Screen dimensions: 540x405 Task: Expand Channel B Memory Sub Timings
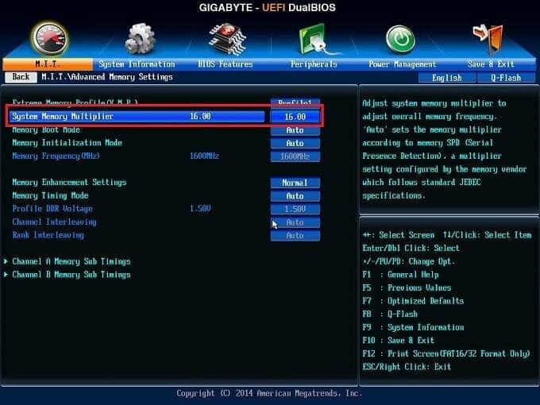(x=71, y=275)
